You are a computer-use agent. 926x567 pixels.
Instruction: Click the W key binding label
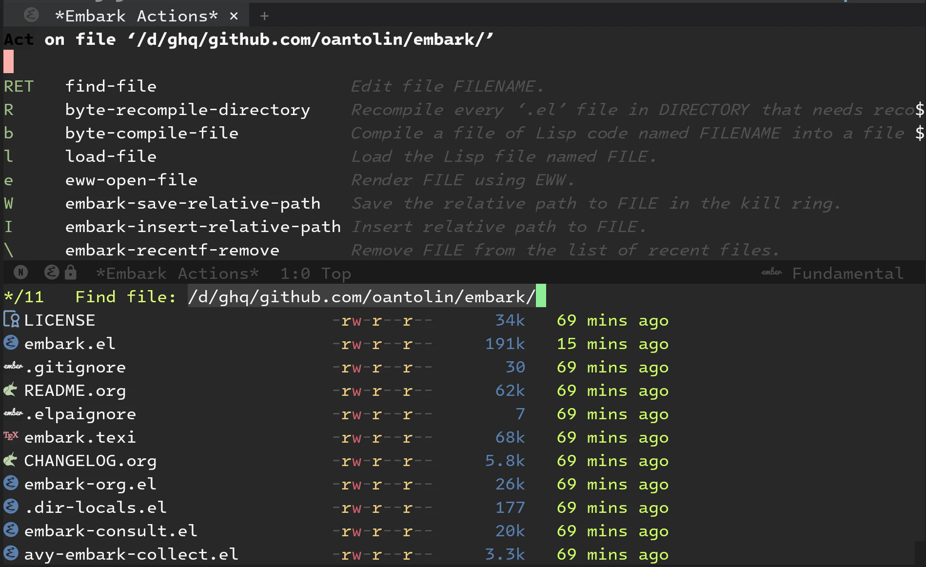(9, 203)
